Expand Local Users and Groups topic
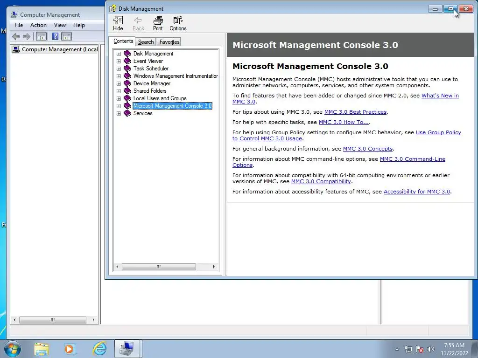 pyautogui.click(x=119, y=99)
